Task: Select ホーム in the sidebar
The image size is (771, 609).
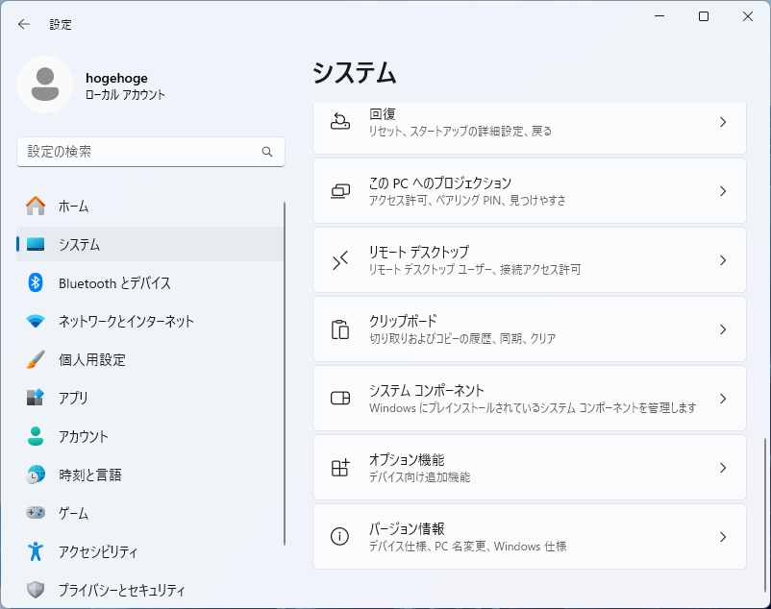Action: (x=73, y=206)
